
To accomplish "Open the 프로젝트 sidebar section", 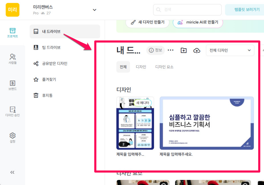I will (12, 33).
